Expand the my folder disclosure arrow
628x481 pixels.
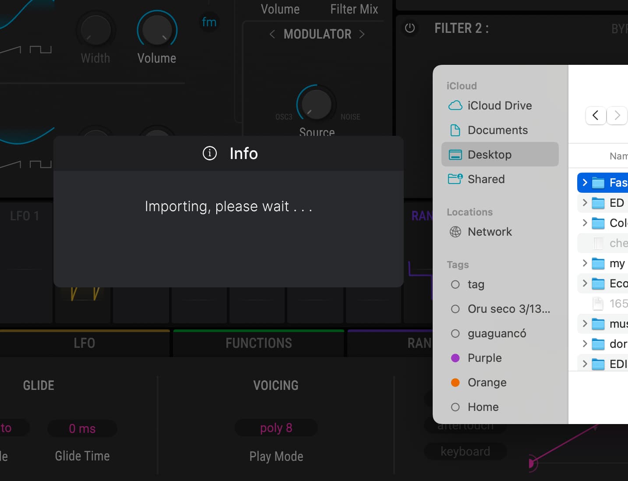(585, 263)
